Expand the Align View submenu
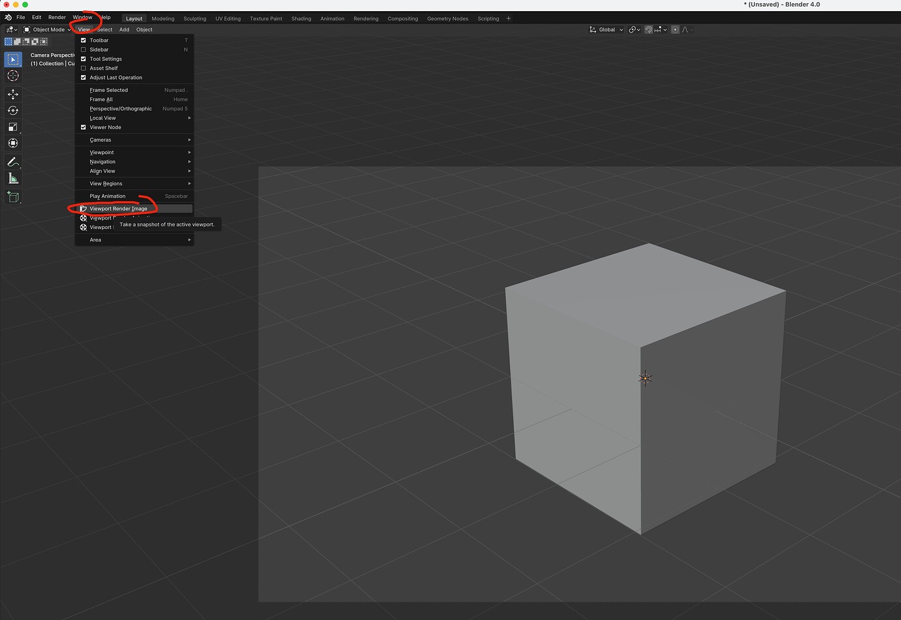Viewport: 901px width, 620px height. pyautogui.click(x=134, y=171)
